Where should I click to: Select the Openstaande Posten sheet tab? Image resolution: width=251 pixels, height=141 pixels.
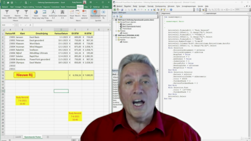pyautogui.click(x=33, y=137)
